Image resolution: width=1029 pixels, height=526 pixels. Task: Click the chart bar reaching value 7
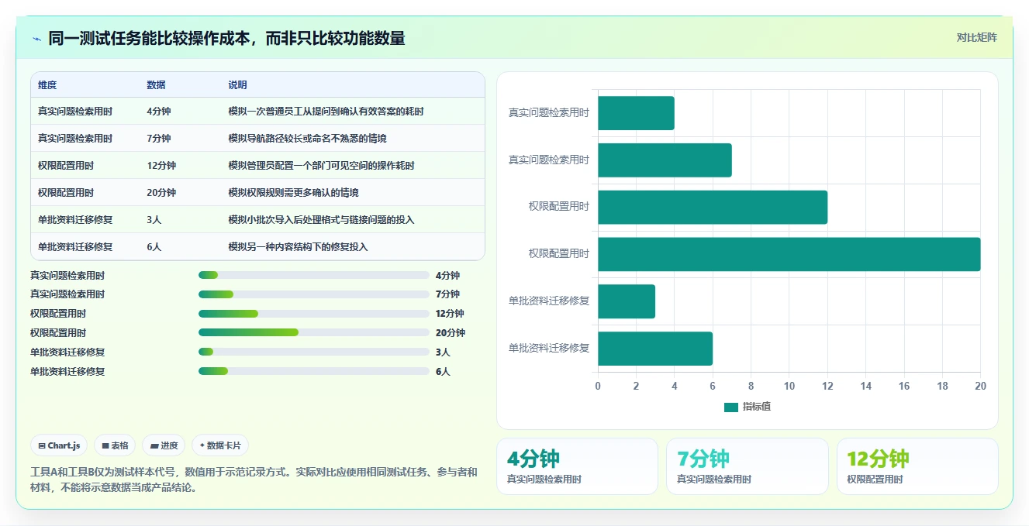pyautogui.click(x=665, y=160)
